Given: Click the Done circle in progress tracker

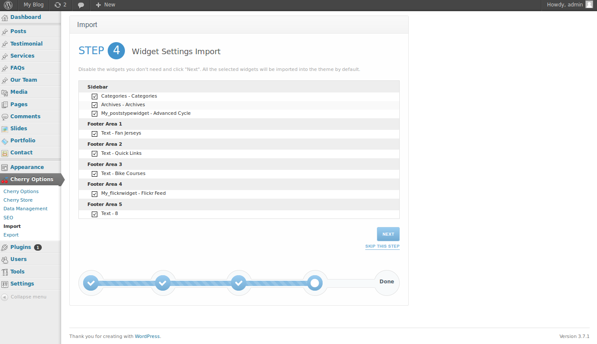Looking at the screenshot, I should (386, 282).
